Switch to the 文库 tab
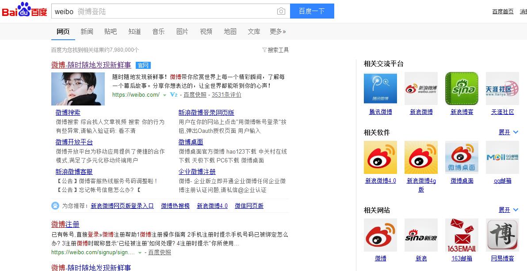The image size is (527, 271). 254,31
